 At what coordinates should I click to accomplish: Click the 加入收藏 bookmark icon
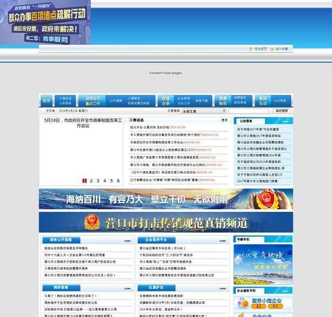(x=272, y=49)
